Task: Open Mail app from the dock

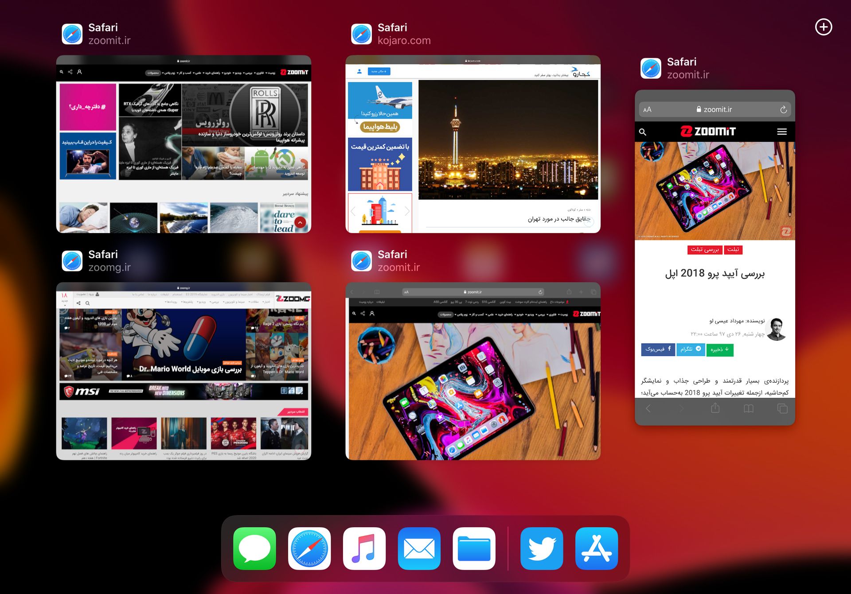Action: 419,548
